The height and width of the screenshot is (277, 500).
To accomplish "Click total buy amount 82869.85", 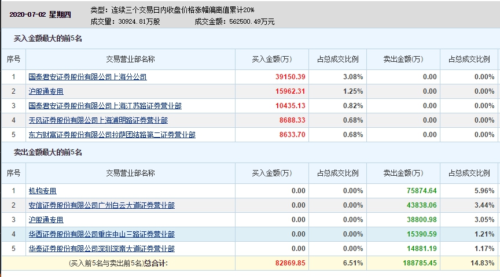I will 291,263.
